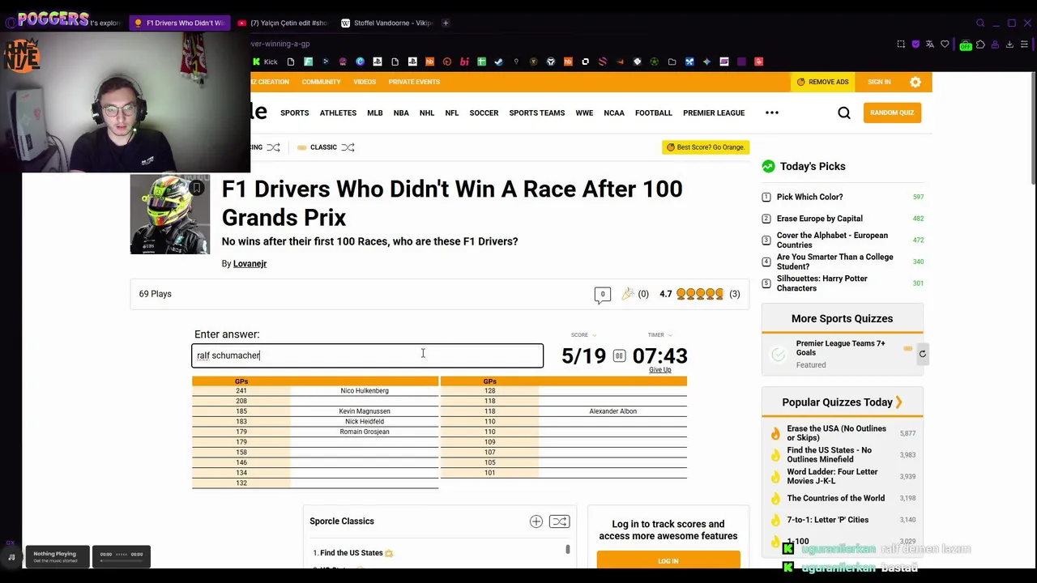Open the browser translate icon
1037x583 pixels.
pos(930,45)
